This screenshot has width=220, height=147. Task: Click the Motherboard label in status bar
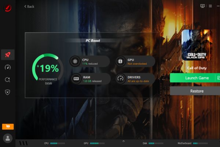[x=184, y=143]
